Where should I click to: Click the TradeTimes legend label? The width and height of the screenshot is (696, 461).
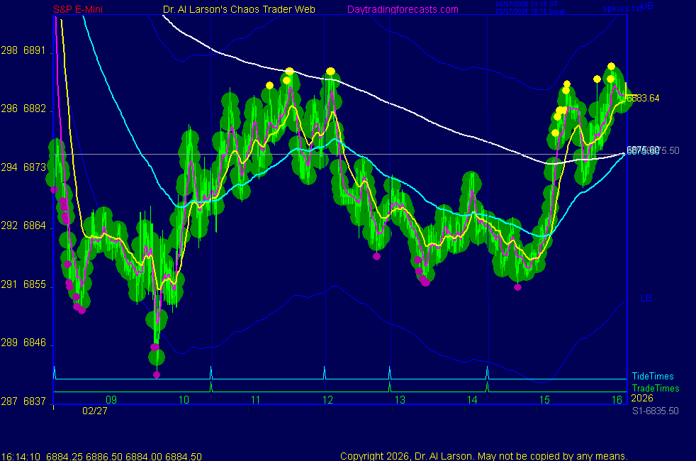coord(655,388)
